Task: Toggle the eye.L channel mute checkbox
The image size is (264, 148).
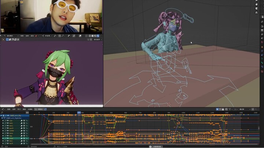Action: 24,126
